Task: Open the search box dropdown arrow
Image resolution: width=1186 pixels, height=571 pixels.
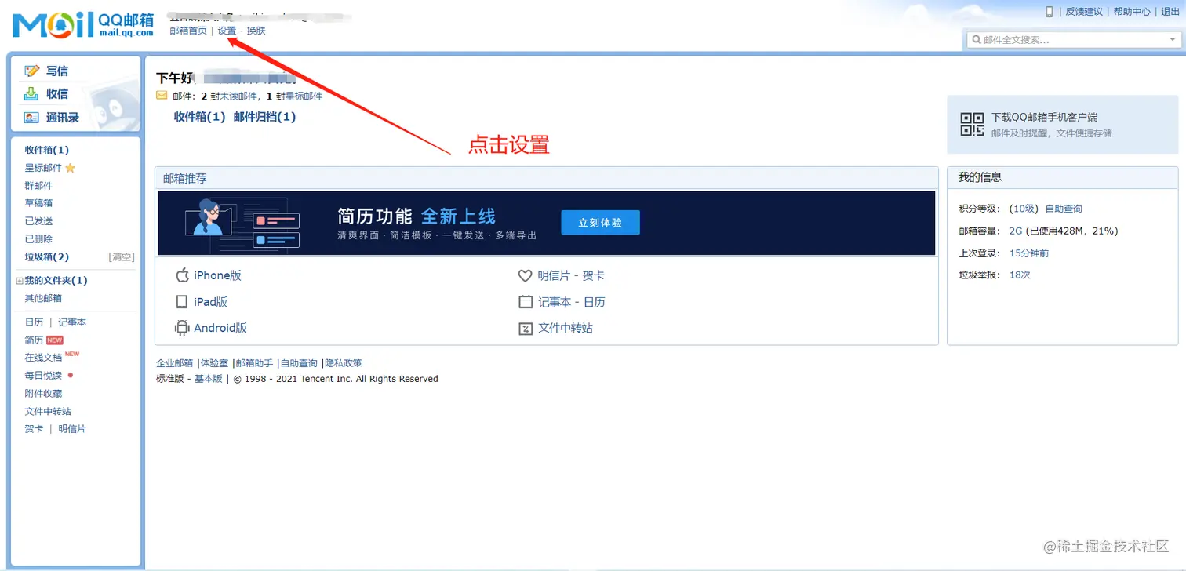Action: click(x=1173, y=39)
